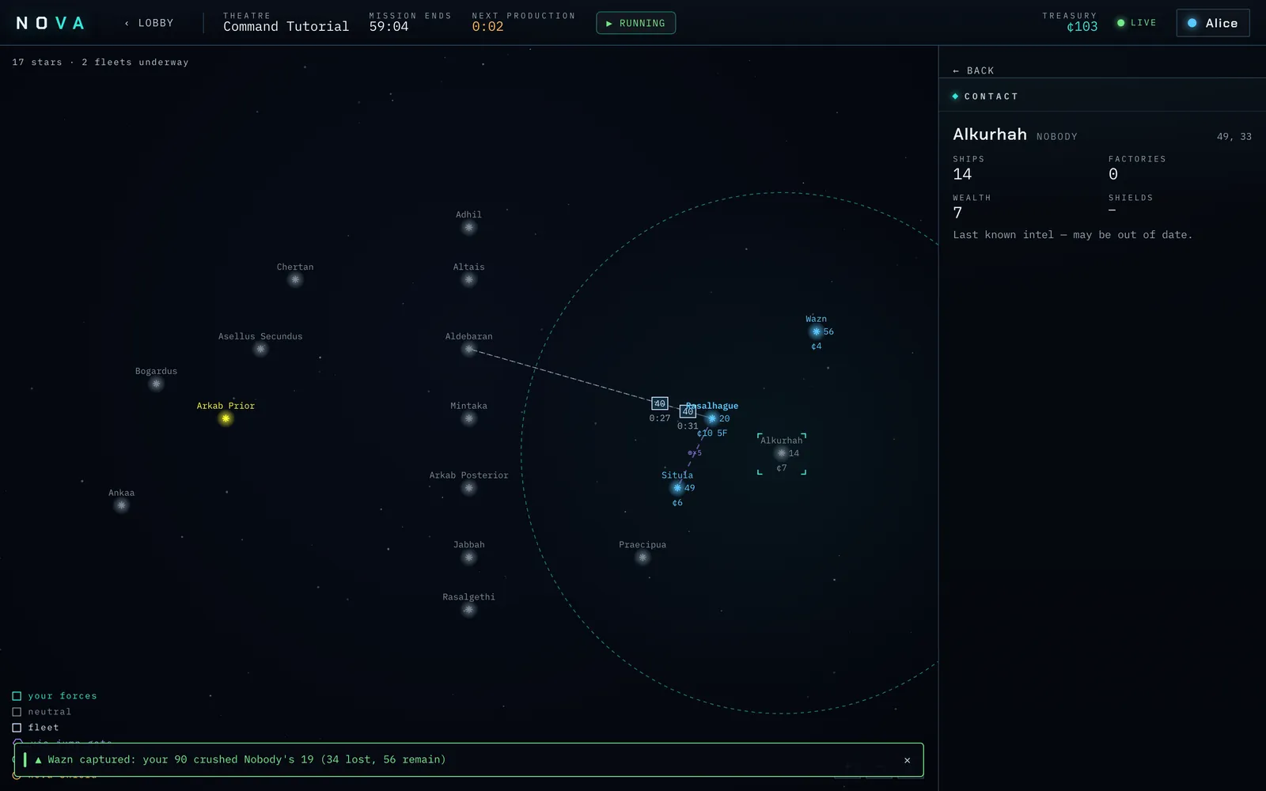Select the Rasalgethi star
The height and width of the screenshot is (791, 1266).
(468, 610)
